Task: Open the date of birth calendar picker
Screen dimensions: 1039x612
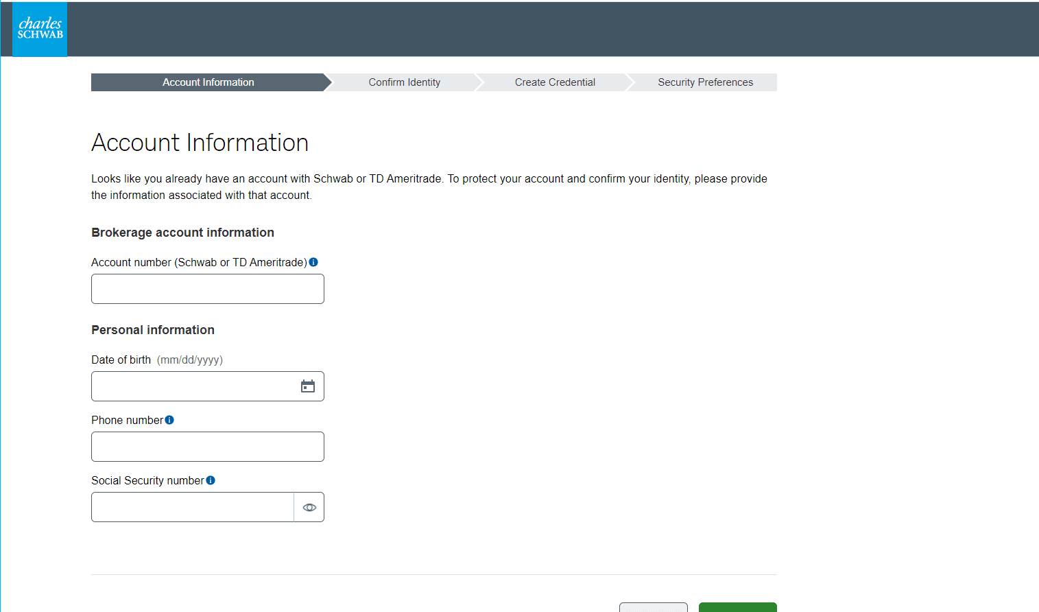Action: point(308,386)
